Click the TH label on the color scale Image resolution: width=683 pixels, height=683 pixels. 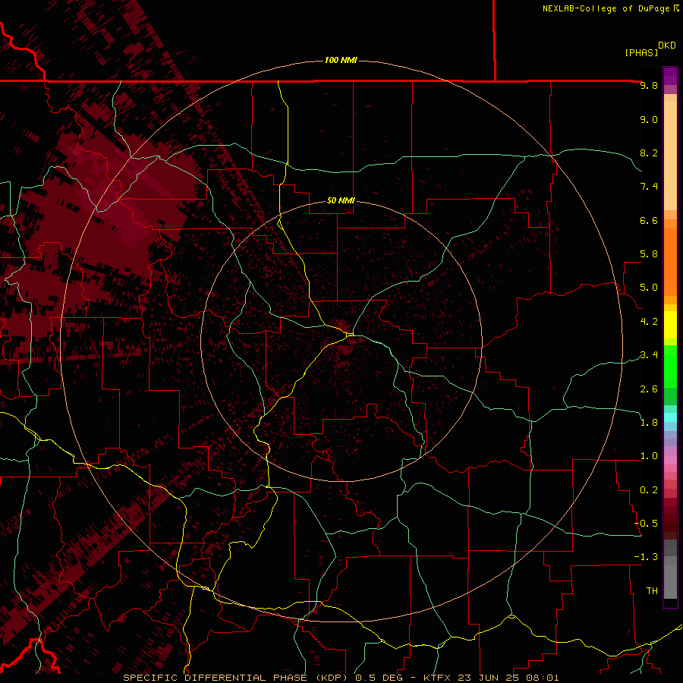coord(652,590)
